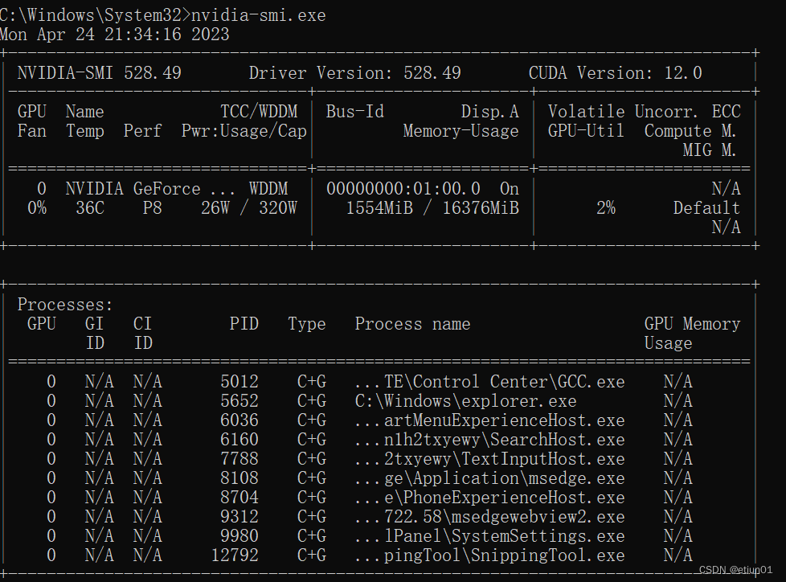Select the Processes section header

64,304
